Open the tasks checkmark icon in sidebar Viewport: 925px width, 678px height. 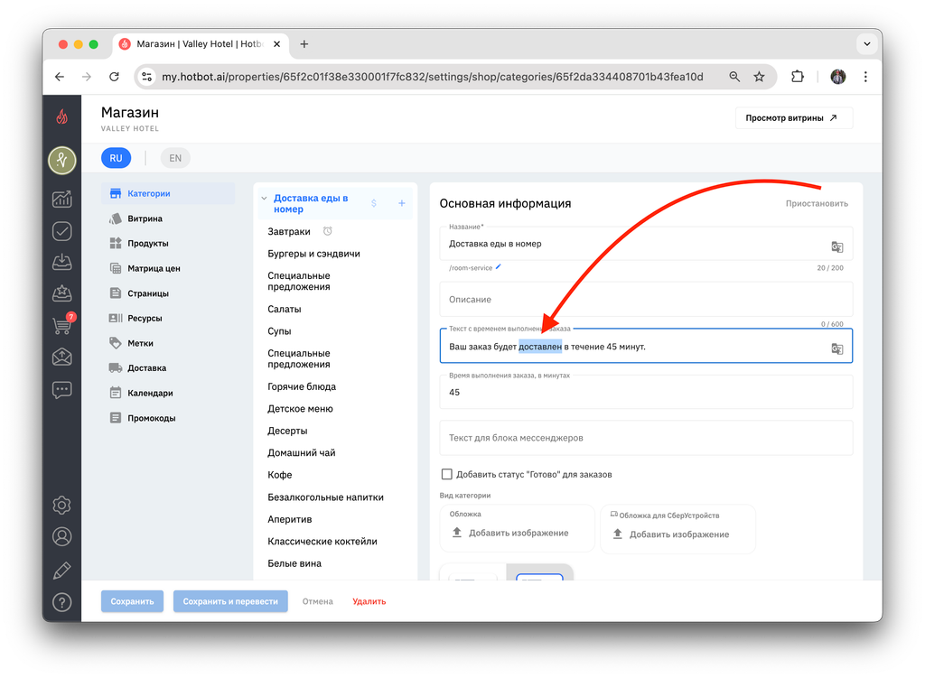coord(62,230)
